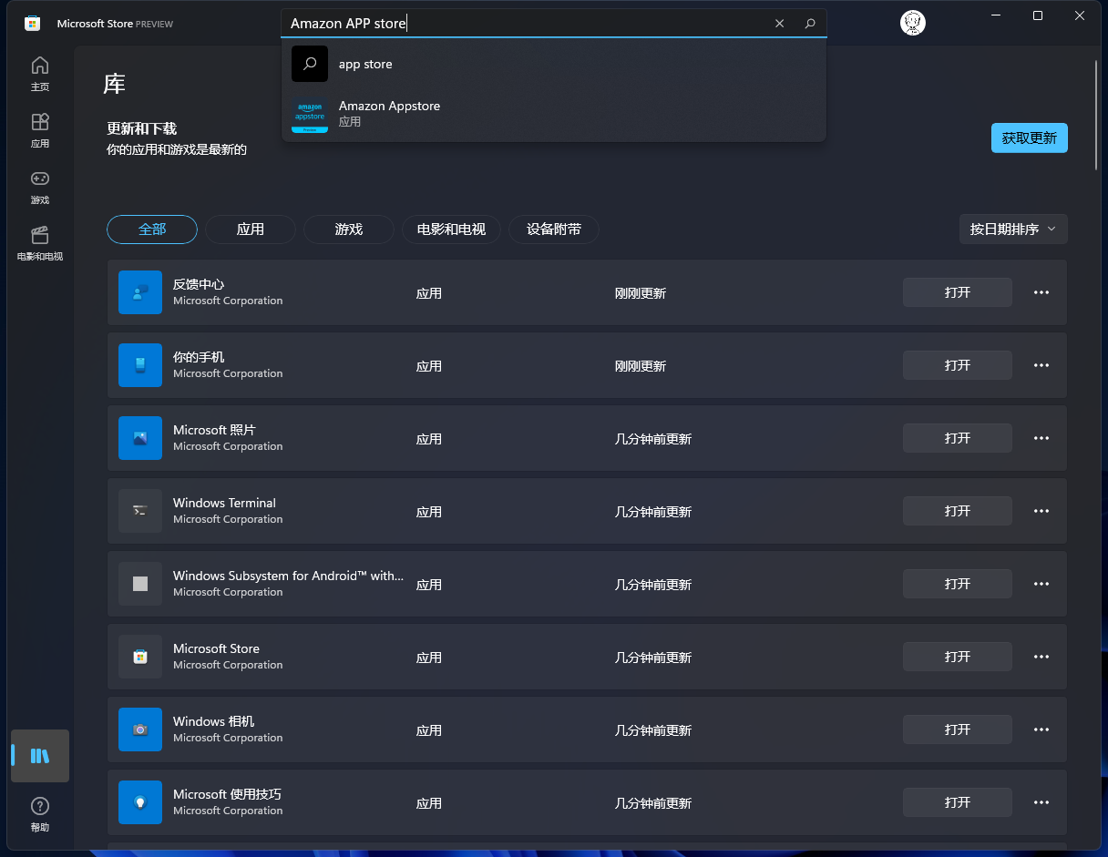The height and width of the screenshot is (857, 1108).
Task: Open more options for Microsoft 使用技巧
Action: click(x=1041, y=802)
